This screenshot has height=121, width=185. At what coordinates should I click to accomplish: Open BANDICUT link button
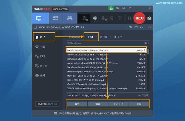[47, 104]
